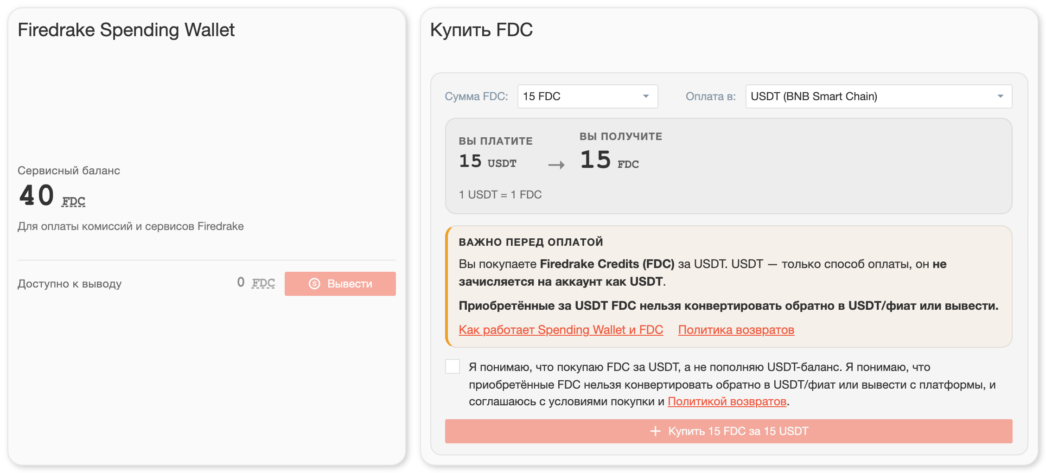The width and height of the screenshot is (1046, 473).
Task: Click the plus icon on the buy button
Action: point(655,431)
